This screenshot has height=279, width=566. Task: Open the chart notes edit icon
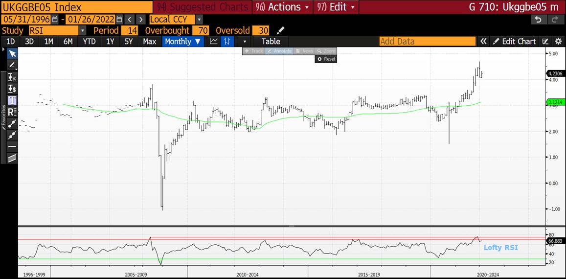coord(545,41)
